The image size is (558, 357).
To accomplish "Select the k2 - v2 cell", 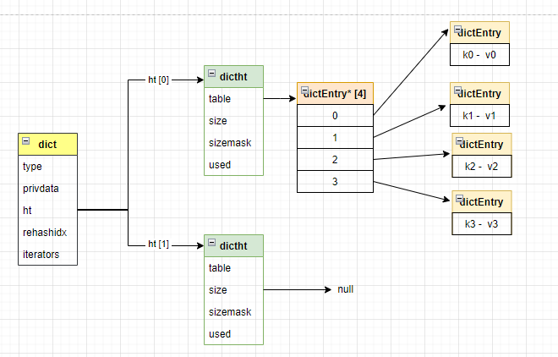I will point(481,167).
